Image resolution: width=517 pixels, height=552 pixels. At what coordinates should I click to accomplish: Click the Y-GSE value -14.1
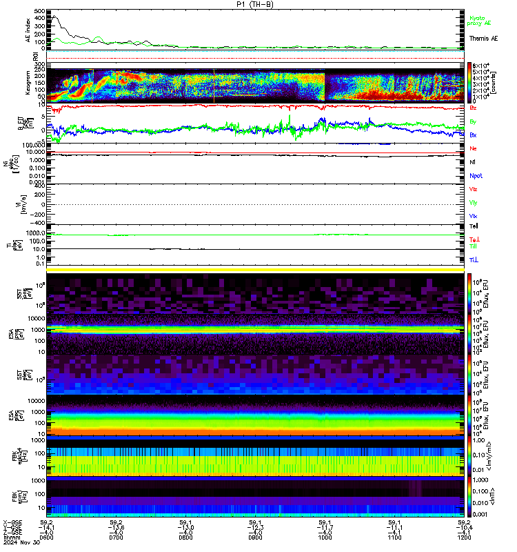point(46,528)
